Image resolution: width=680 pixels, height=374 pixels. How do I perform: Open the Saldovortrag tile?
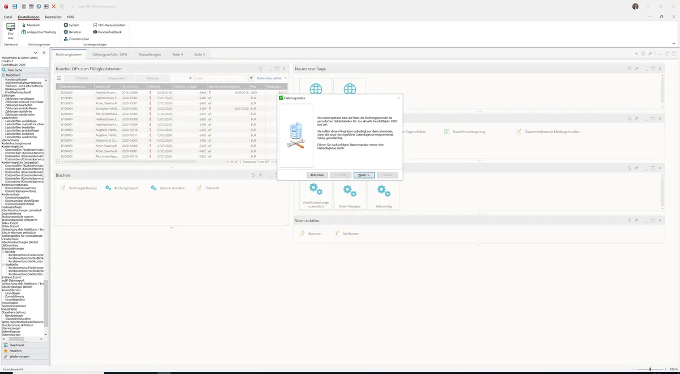click(384, 195)
